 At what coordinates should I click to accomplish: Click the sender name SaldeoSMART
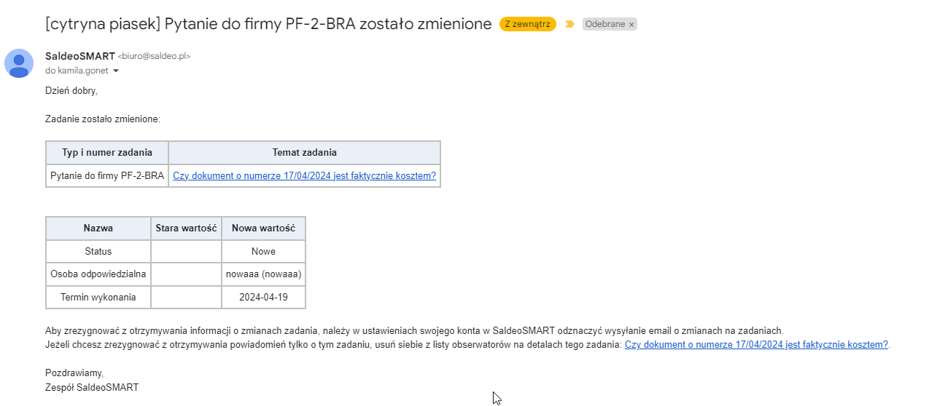pyautogui.click(x=80, y=56)
